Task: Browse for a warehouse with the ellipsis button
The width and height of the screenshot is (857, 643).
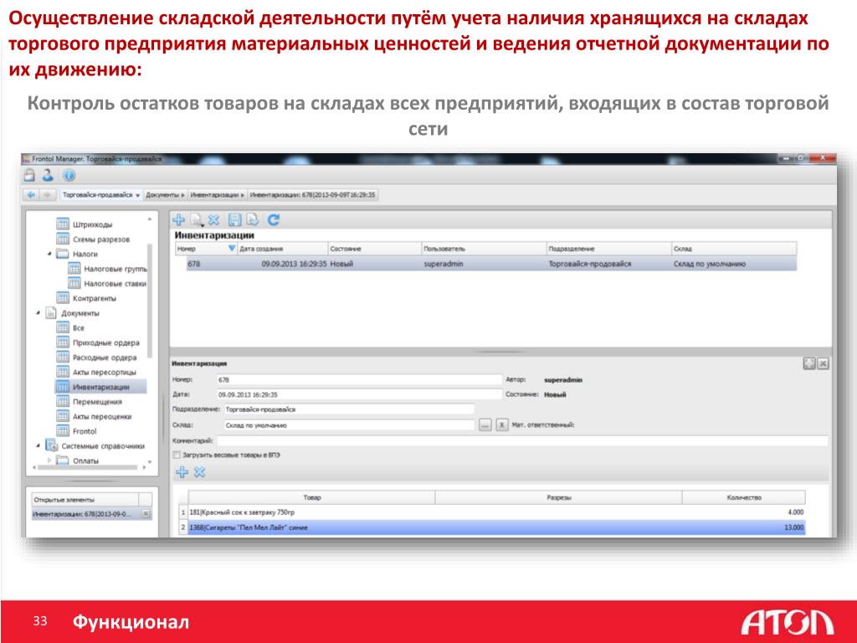Action: 485,424
